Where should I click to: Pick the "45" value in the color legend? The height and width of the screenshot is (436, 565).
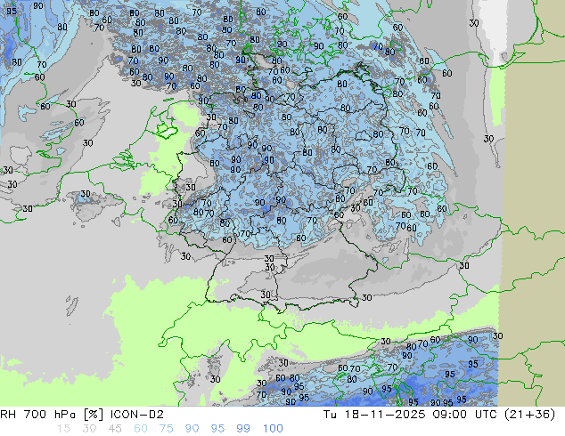coord(115,429)
